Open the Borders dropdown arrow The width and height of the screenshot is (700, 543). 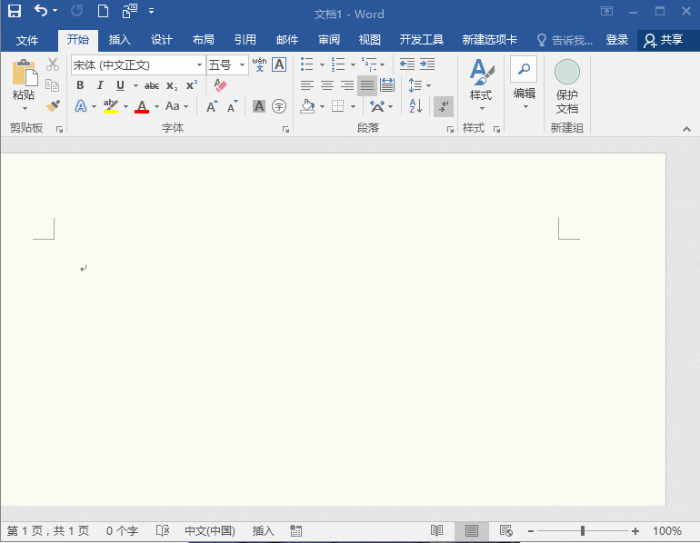point(353,106)
